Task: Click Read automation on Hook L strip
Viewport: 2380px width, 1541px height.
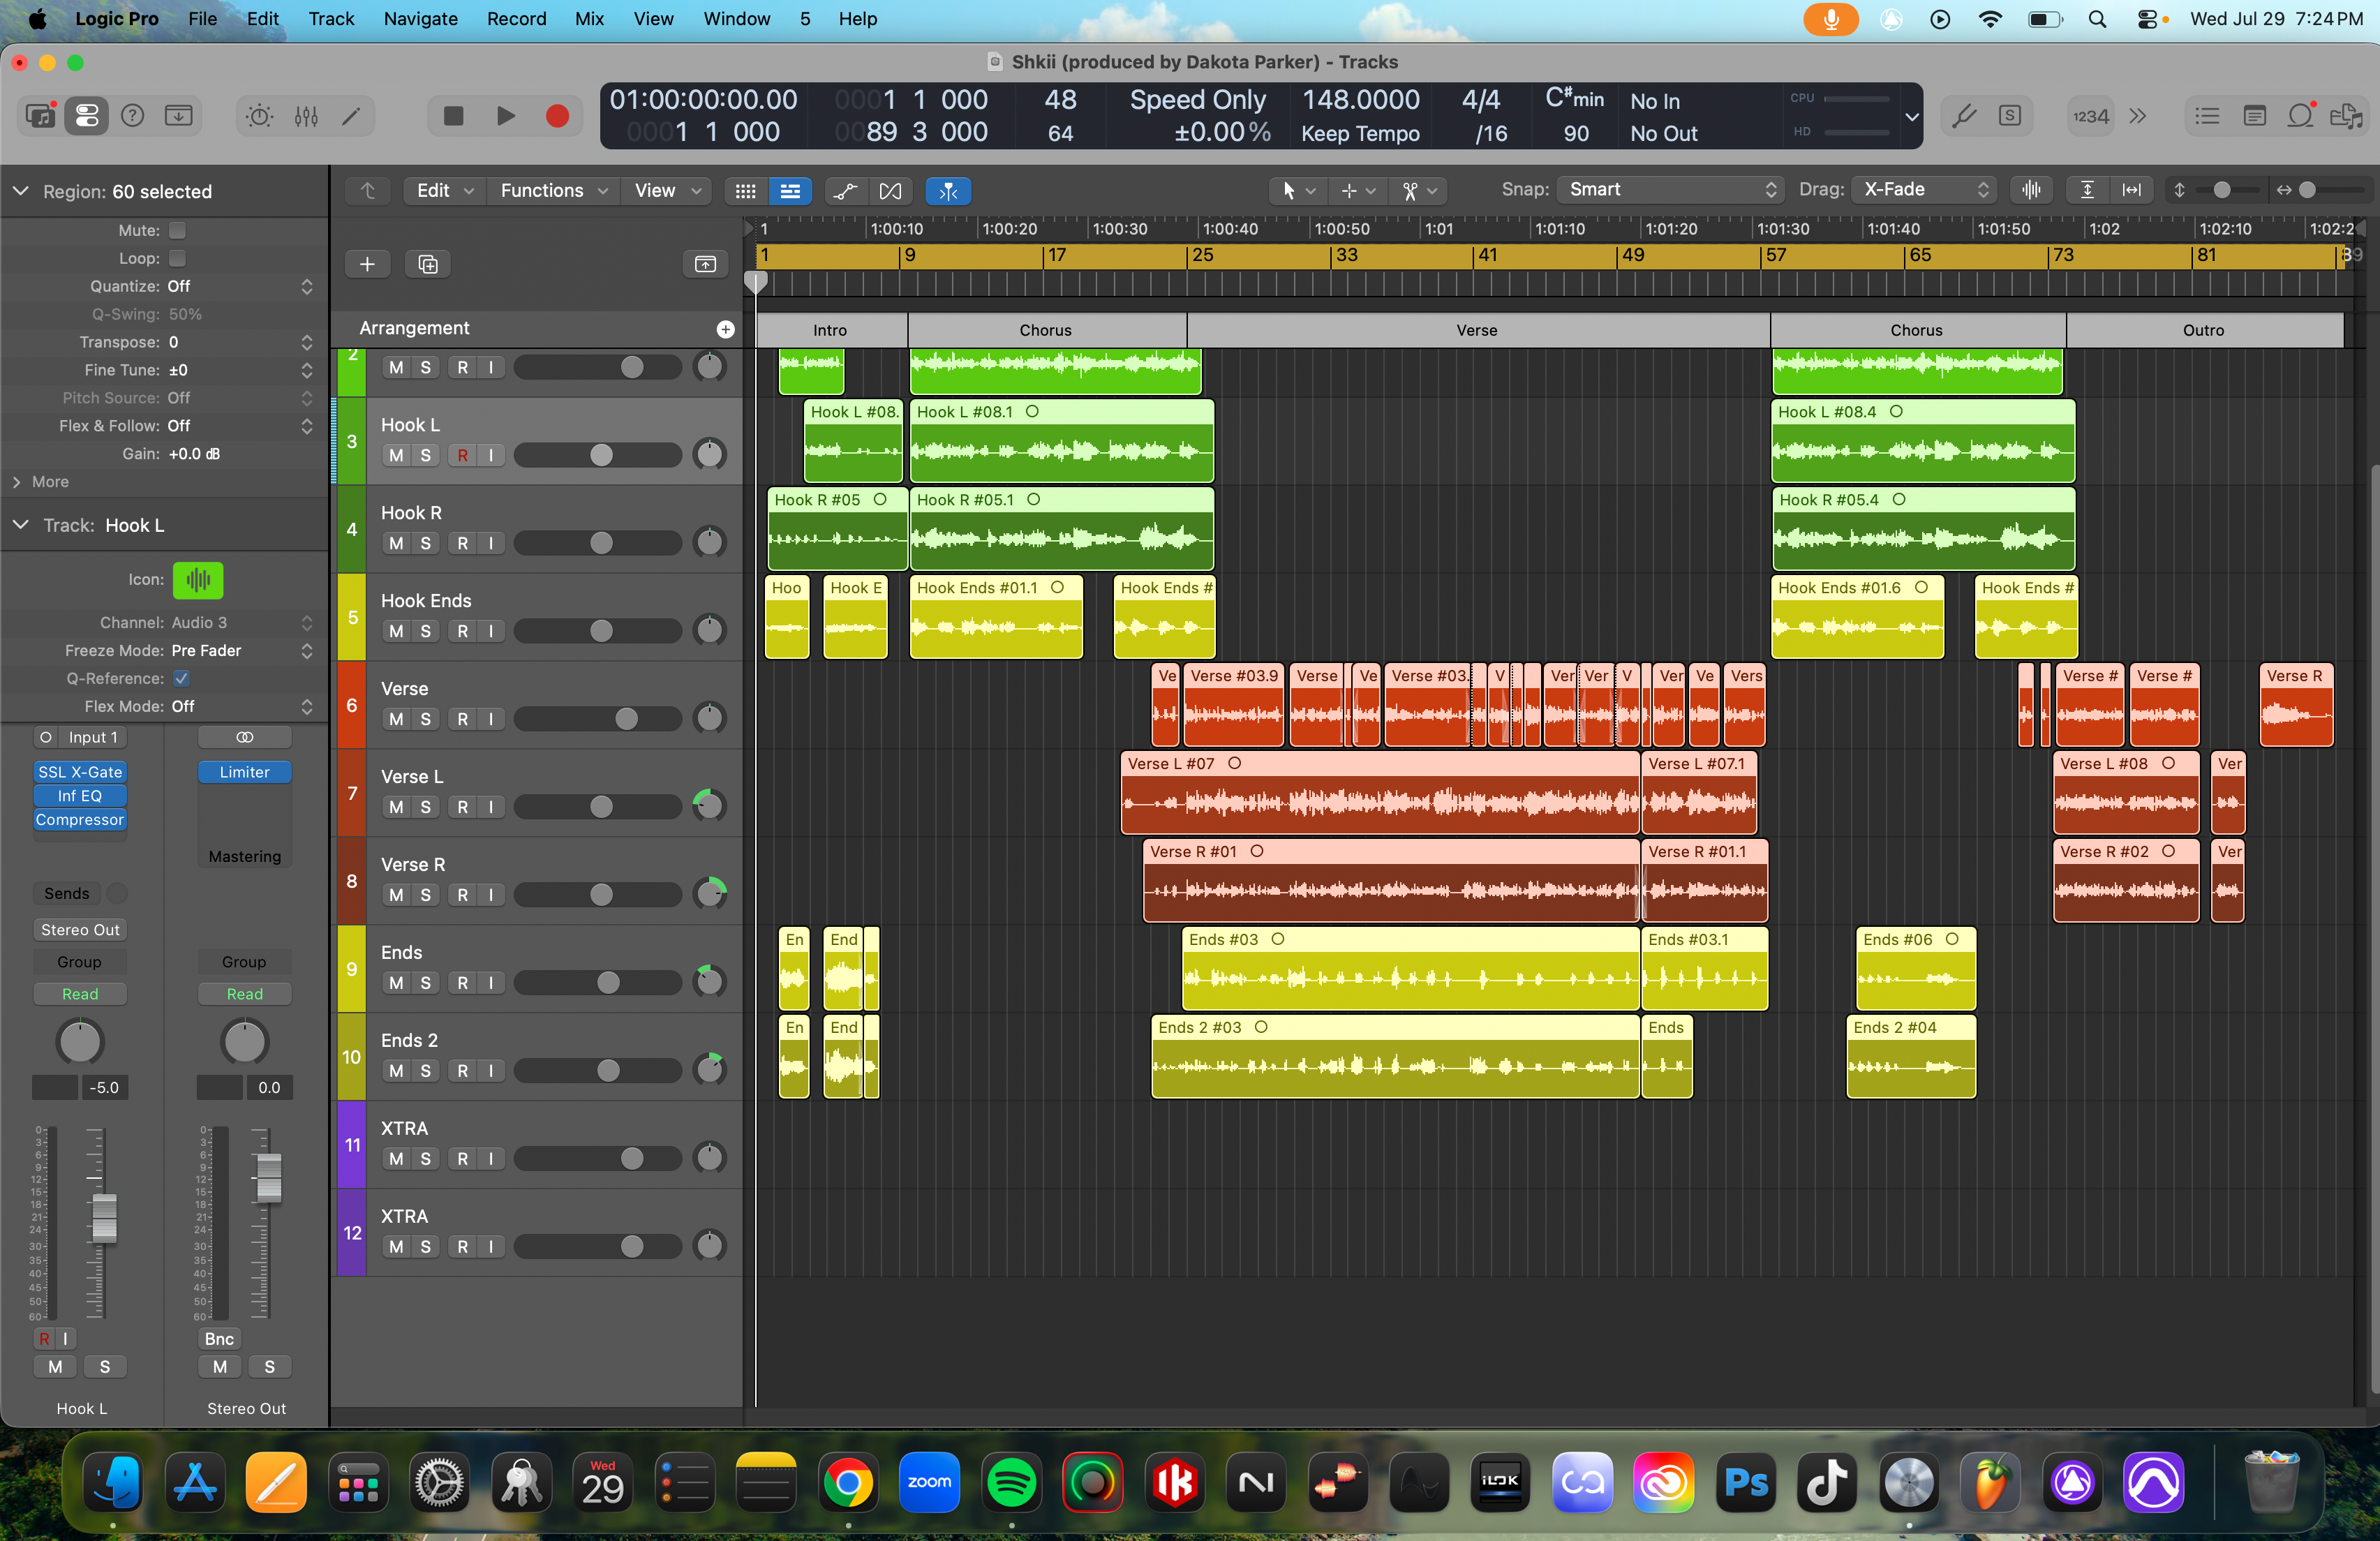Action: pyautogui.click(x=80, y=993)
